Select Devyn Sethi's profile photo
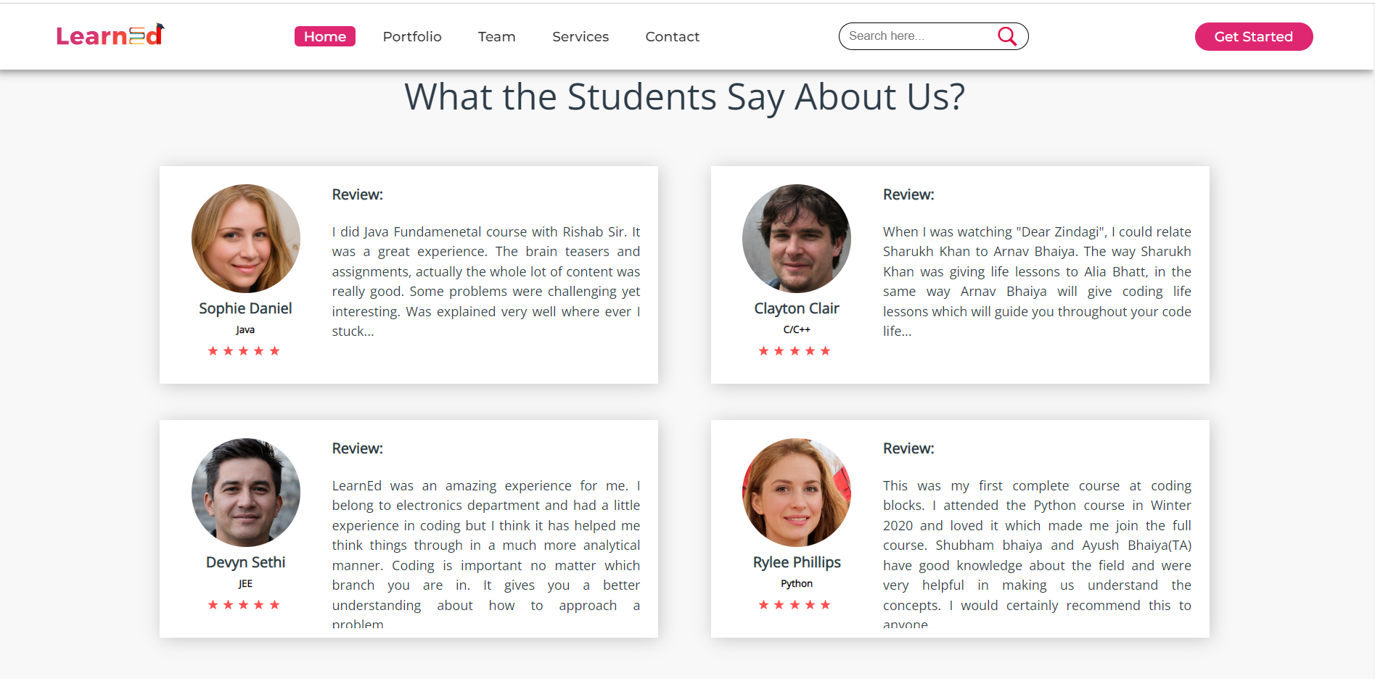1375x679 pixels. [x=245, y=492]
